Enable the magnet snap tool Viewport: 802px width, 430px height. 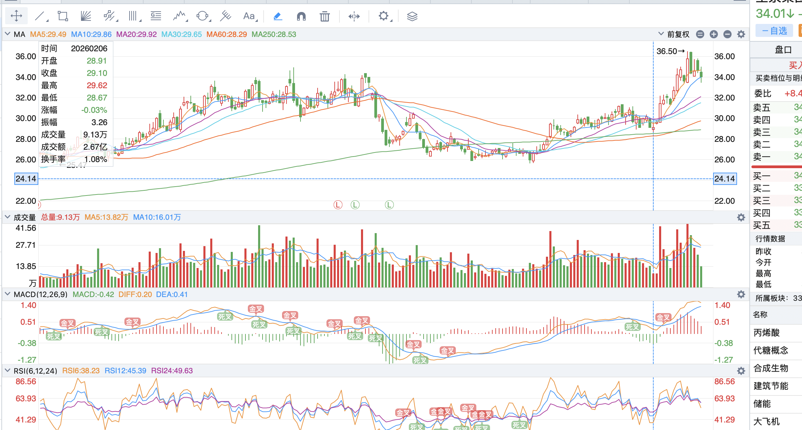(301, 16)
